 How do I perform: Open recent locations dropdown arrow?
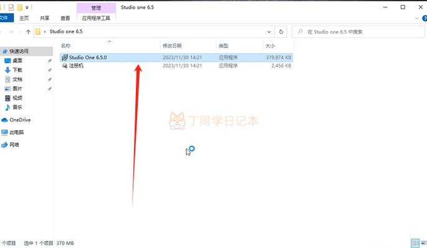click(x=20, y=32)
